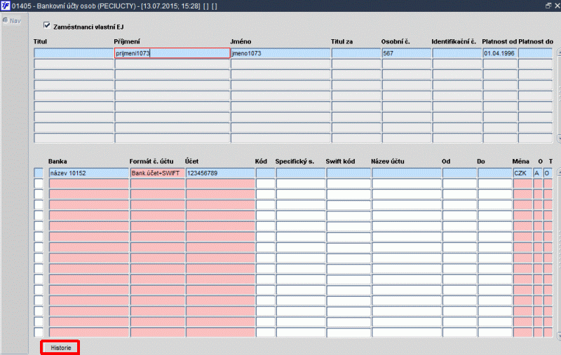Click the Název účtu column label
Image resolution: width=561 pixels, height=355 pixels.
pos(388,162)
